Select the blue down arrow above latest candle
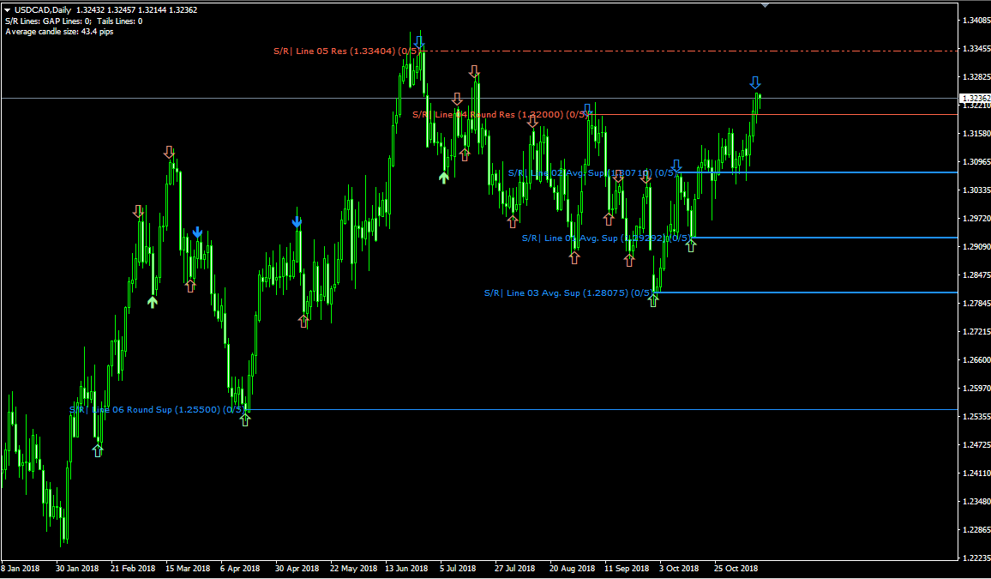The height and width of the screenshot is (579, 991). [755, 83]
